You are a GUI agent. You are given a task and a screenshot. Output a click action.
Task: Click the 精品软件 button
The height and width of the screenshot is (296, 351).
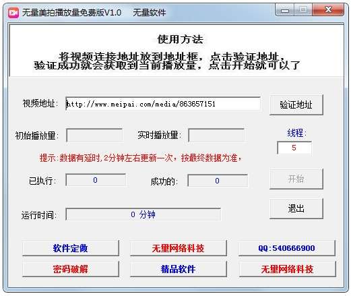coord(178,269)
